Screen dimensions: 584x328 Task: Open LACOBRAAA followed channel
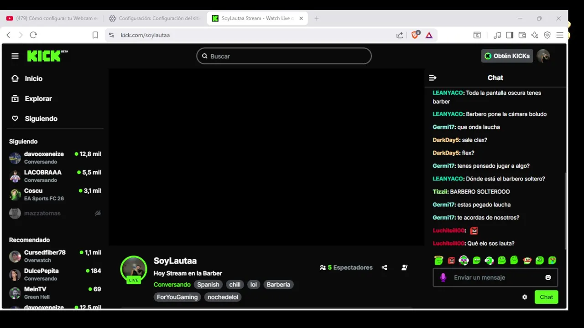point(55,176)
